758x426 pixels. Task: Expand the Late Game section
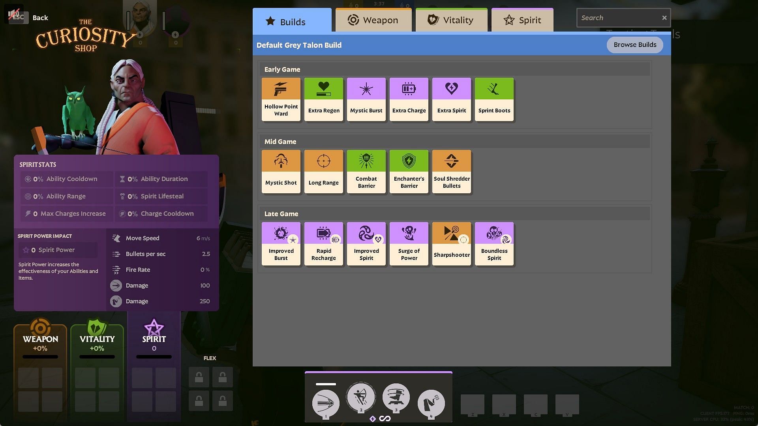[281, 213]
